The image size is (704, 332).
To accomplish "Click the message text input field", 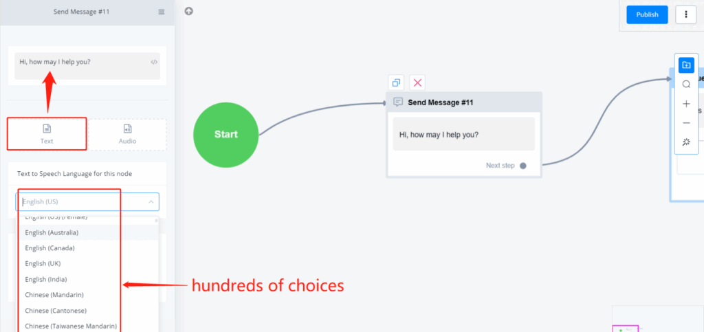I will 82,62.
